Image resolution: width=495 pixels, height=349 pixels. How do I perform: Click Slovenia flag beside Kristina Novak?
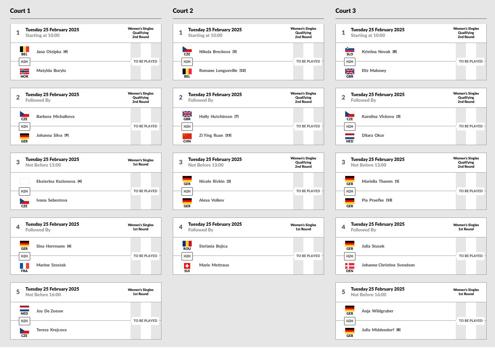click(350, 49)
